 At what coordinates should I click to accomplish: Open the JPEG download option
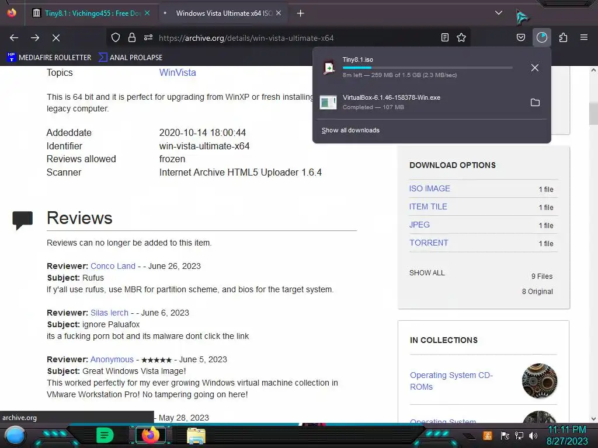(x=419, y=225)
